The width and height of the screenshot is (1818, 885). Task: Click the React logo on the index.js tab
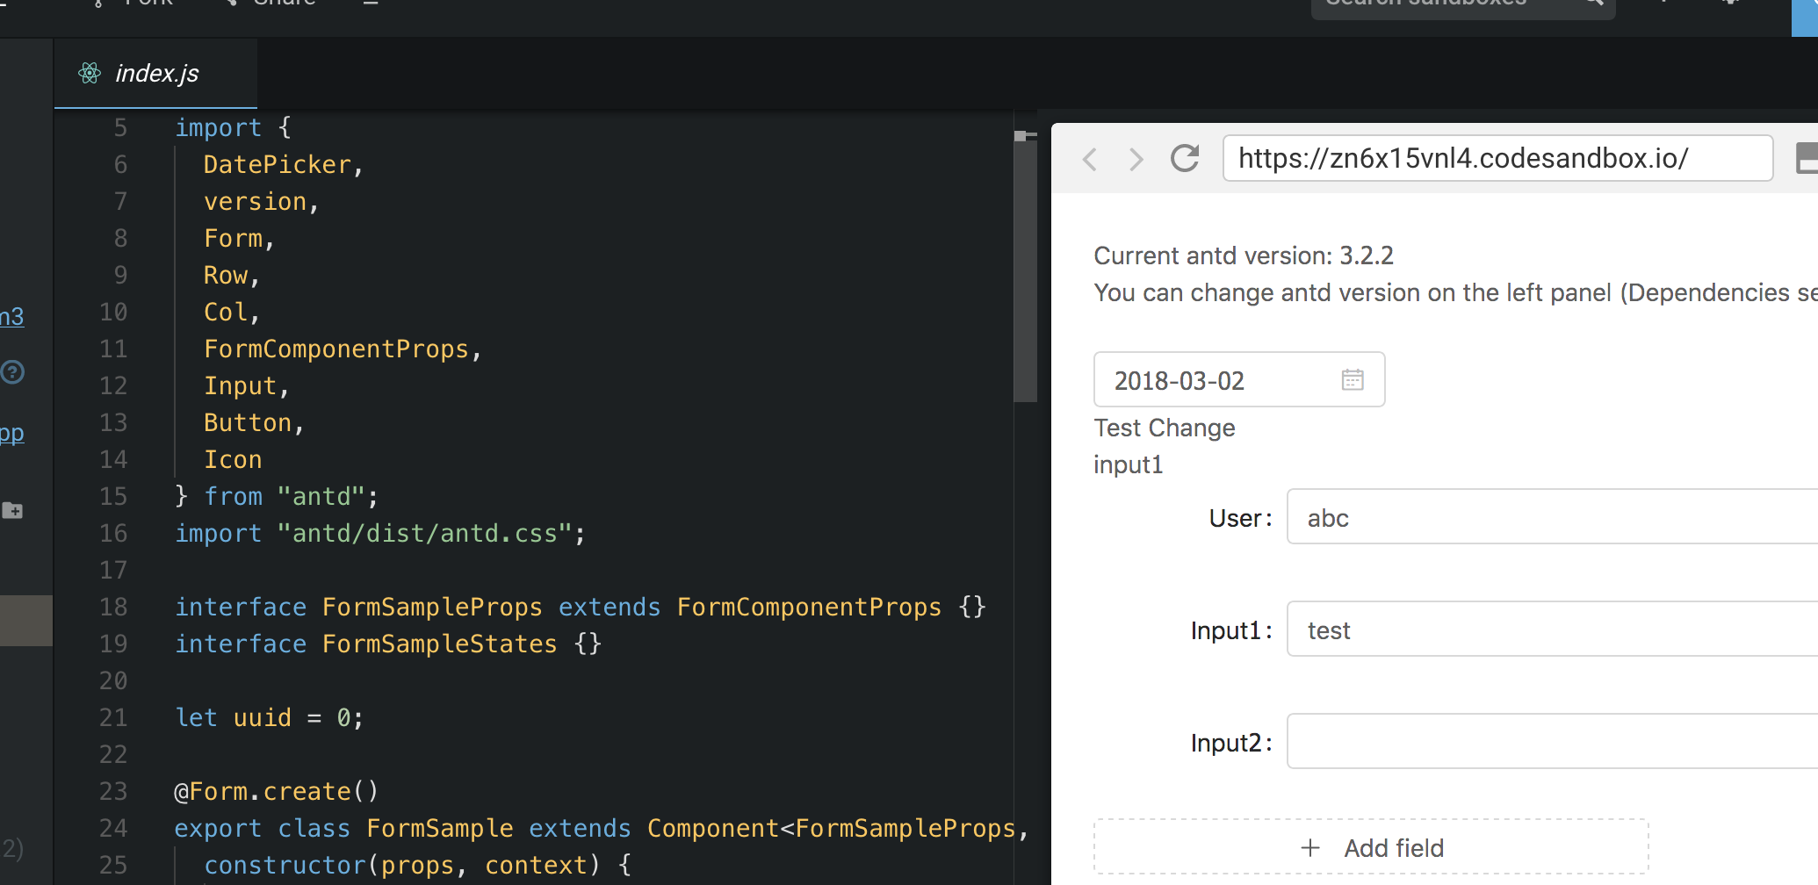tap(88, 74)
